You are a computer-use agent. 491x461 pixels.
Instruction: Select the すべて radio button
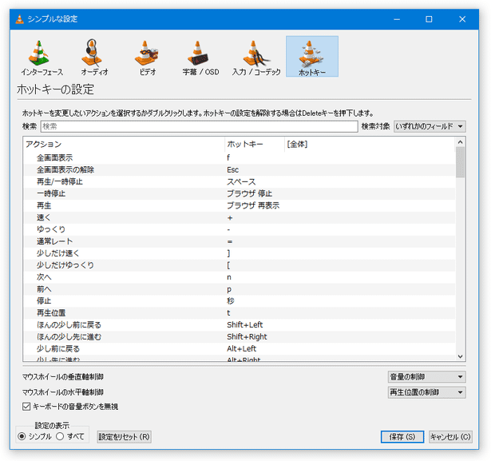(x=60, y=436)
